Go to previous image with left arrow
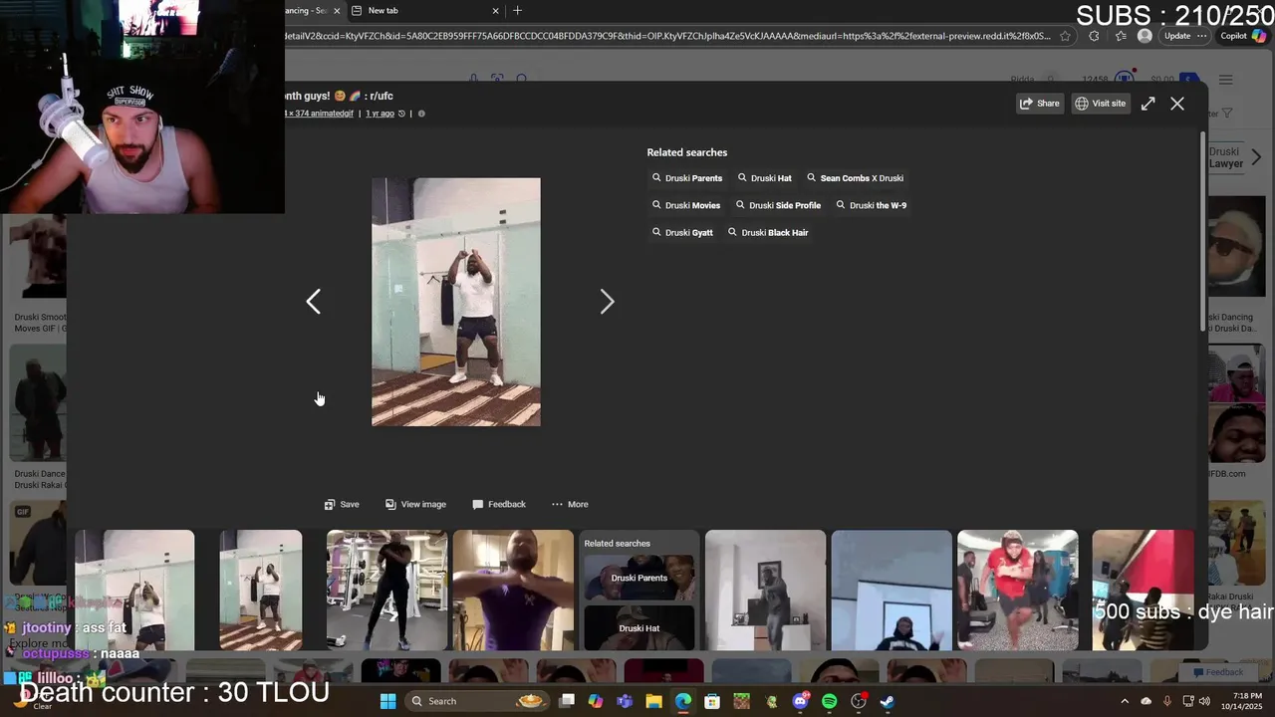 pos(314,302)
